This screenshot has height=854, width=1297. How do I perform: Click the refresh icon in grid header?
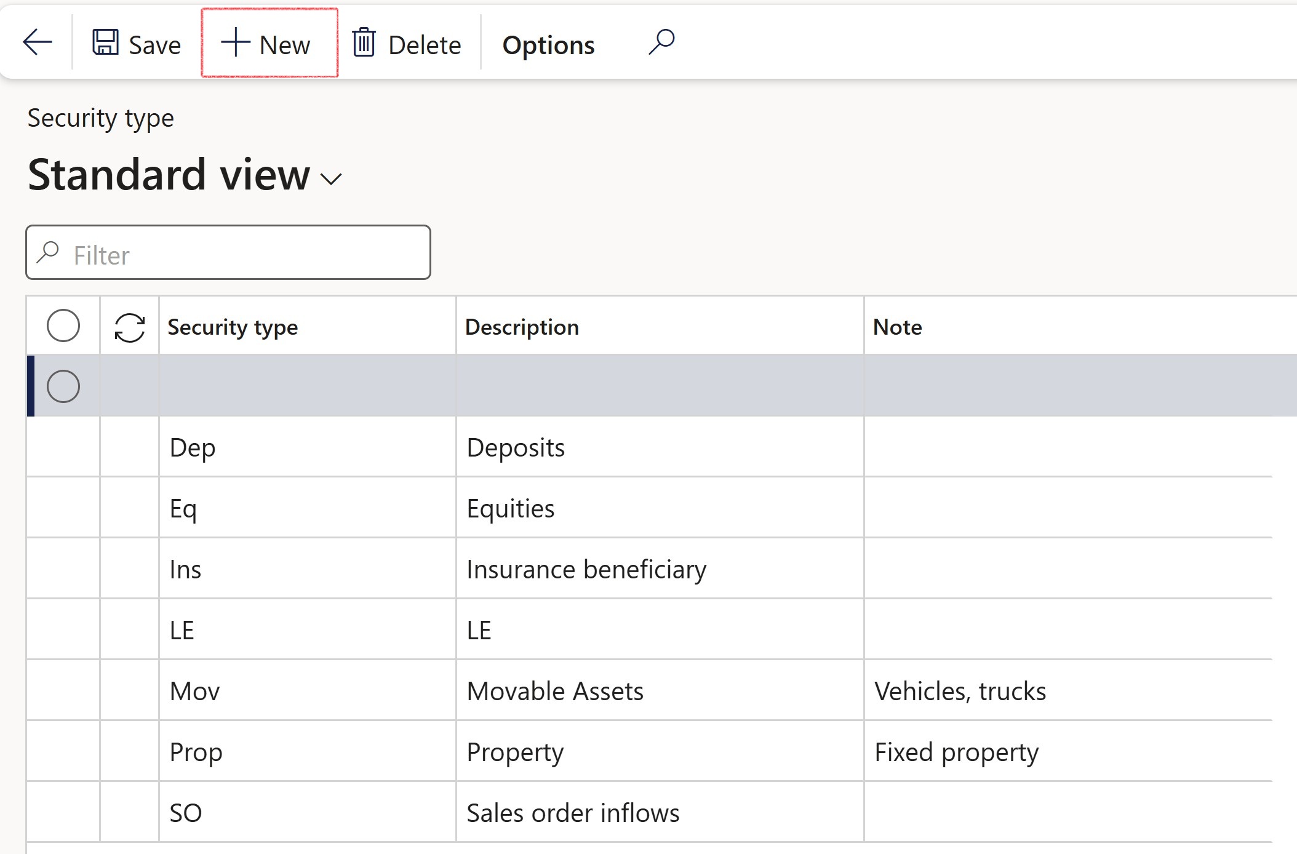(x=130, y=327)
